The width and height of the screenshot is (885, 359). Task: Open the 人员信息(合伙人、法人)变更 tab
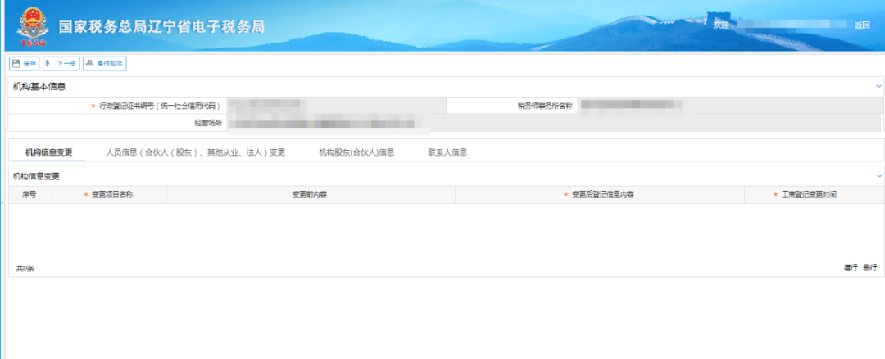click(195, 152)
